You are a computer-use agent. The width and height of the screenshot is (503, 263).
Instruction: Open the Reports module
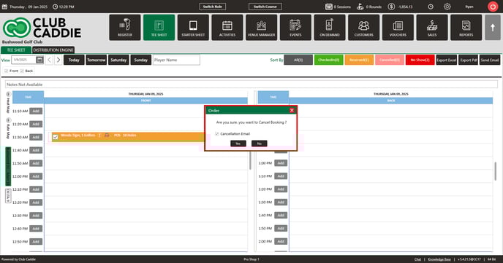tap(466, 28)
